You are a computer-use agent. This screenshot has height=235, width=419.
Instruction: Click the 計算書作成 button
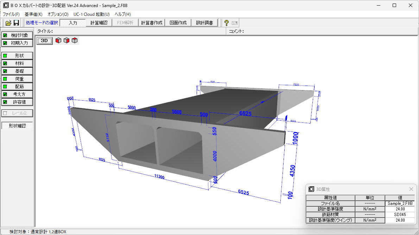coord(152,23)
